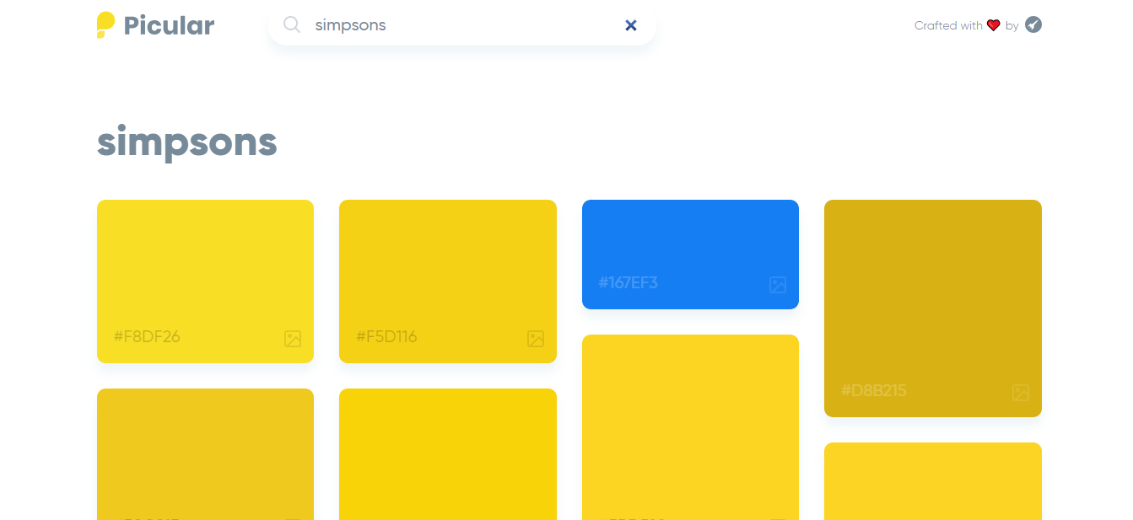Clear the search with the X button
Screen dimensions: 1133x520
tap(631, 25)
